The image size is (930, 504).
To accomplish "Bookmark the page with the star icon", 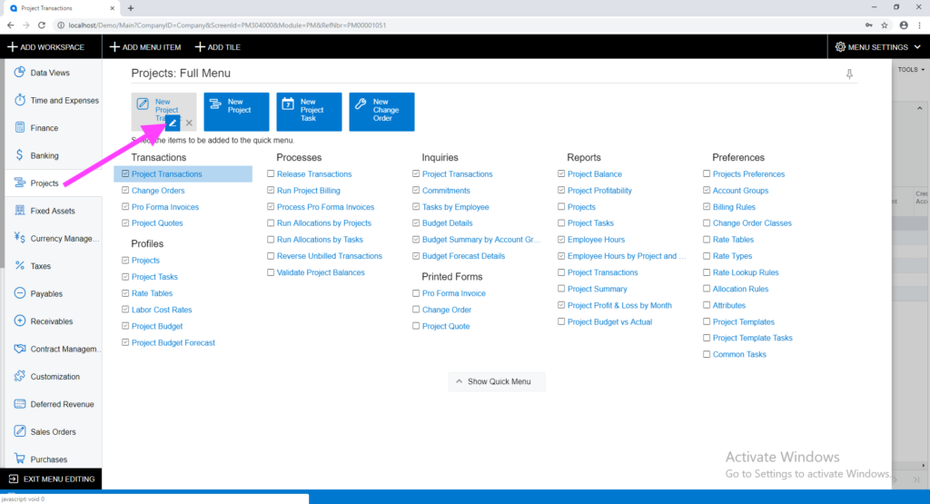I will 885,25.
